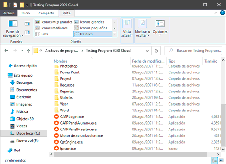Go forward with the forward arrow

point(15,51)
